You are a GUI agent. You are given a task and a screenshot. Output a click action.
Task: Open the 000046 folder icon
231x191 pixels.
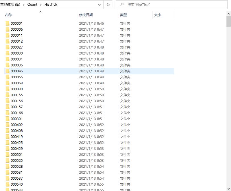[x=7, y=71]
